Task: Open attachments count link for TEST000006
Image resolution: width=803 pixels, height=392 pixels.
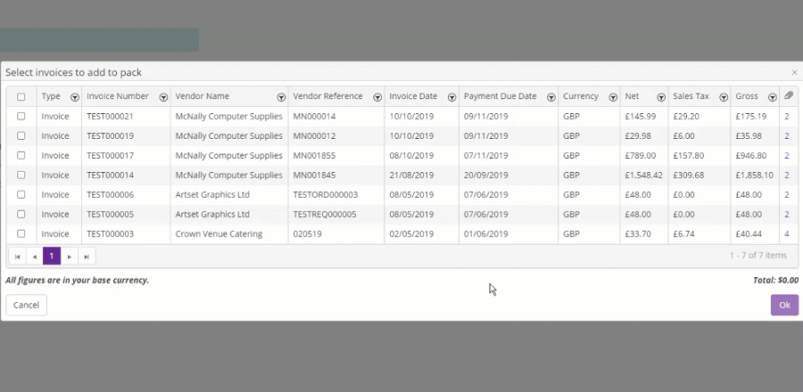Action: pos(787,194)
